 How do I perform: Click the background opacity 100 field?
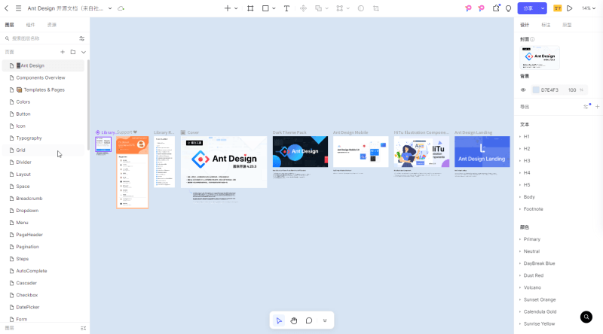coord(572,90)
